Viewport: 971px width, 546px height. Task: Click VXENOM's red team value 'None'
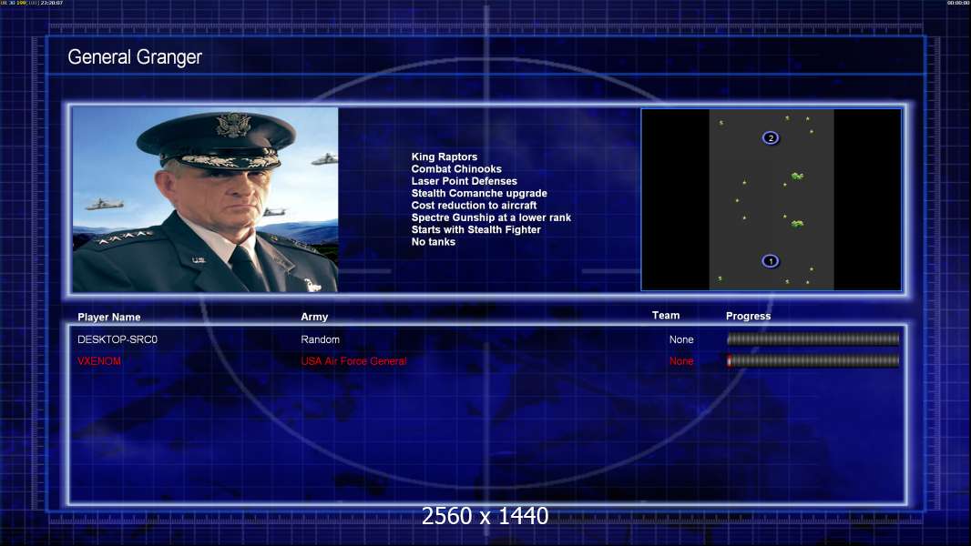point(681,361)
